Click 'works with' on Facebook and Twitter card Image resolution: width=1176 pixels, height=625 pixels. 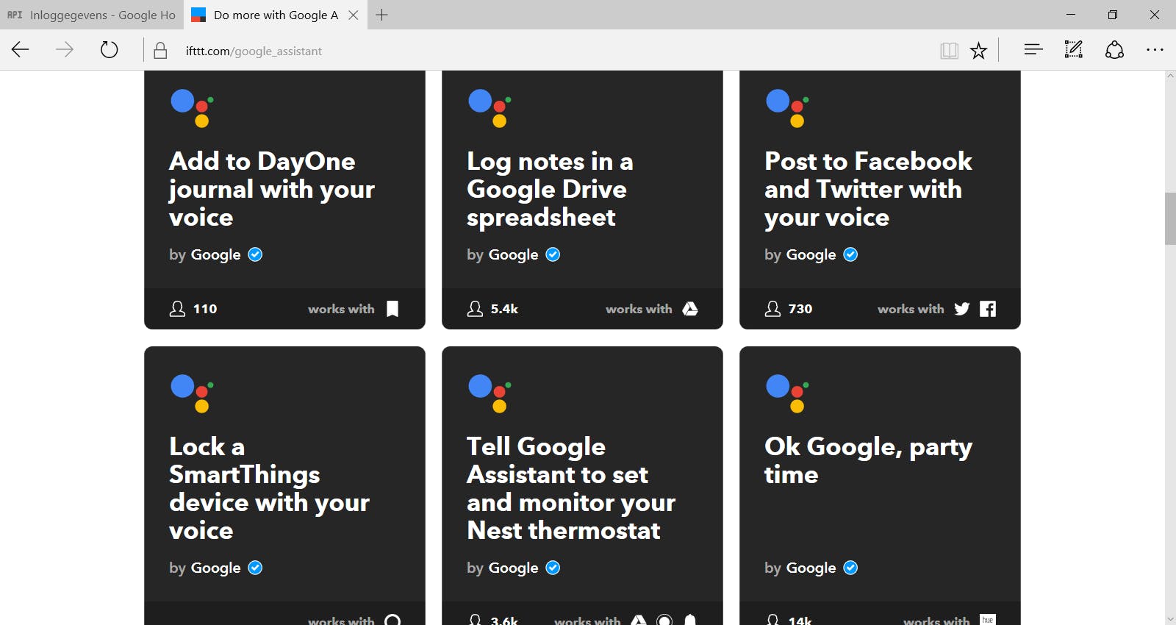[911, 309]
